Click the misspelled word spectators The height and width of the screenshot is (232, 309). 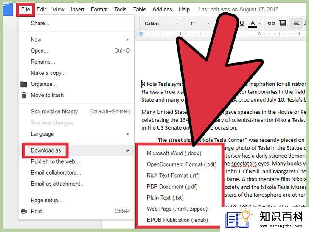click(244, 164)
